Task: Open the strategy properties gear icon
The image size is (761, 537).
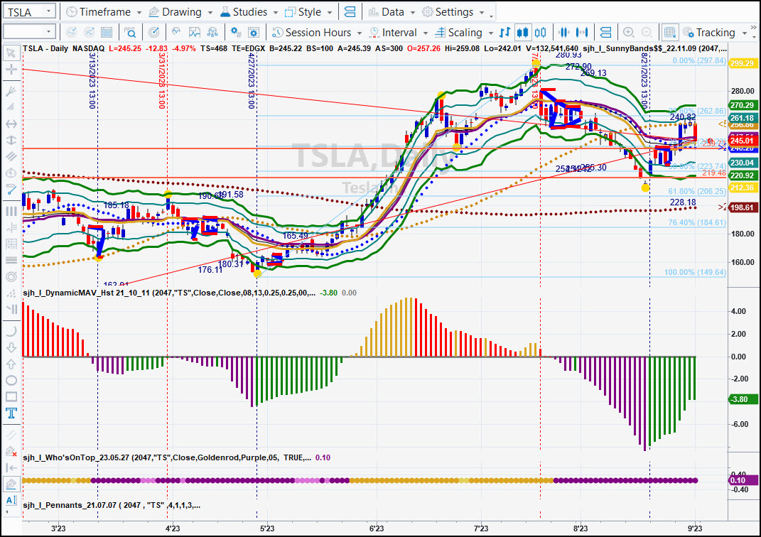Action: (254, 33)
